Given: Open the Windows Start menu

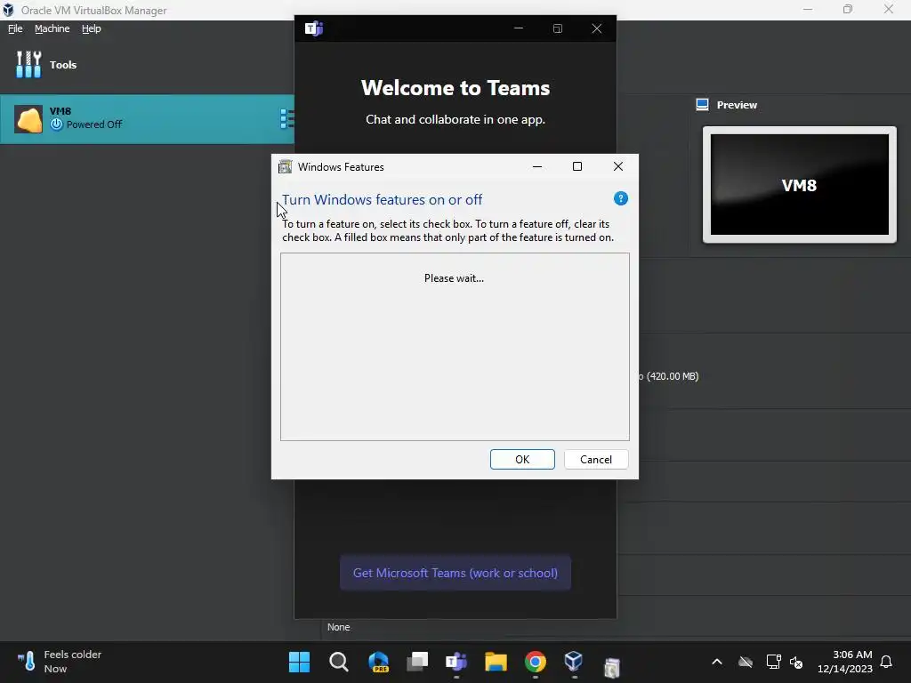Looking at the screenshot, I should coord(299,662).
